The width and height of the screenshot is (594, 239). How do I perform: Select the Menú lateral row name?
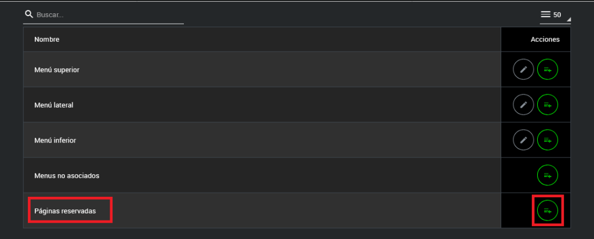(53, 105)
